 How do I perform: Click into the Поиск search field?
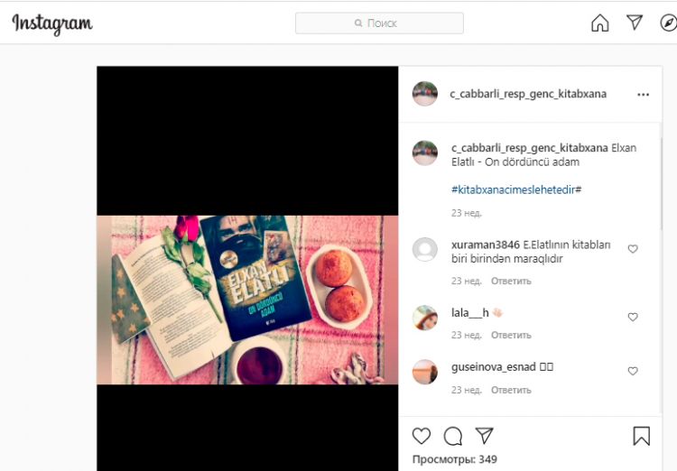pos(379,23)
